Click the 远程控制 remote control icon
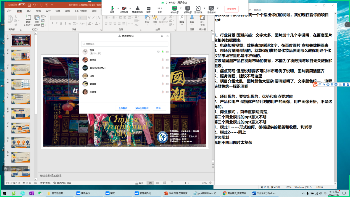 coord(211,9)
